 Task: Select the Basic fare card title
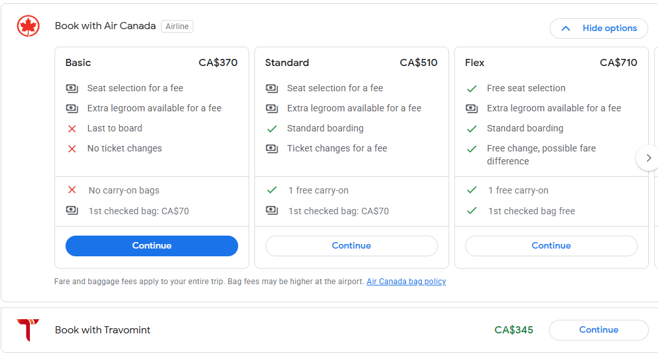(x=78, y=63)
